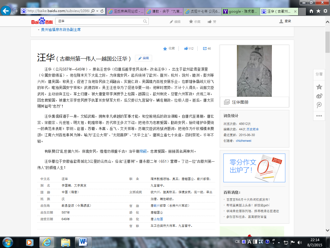Open the 汪华 portrait thumbnail image
The width and height of the screenshot is (330, 248).
[x=254, y=71]
